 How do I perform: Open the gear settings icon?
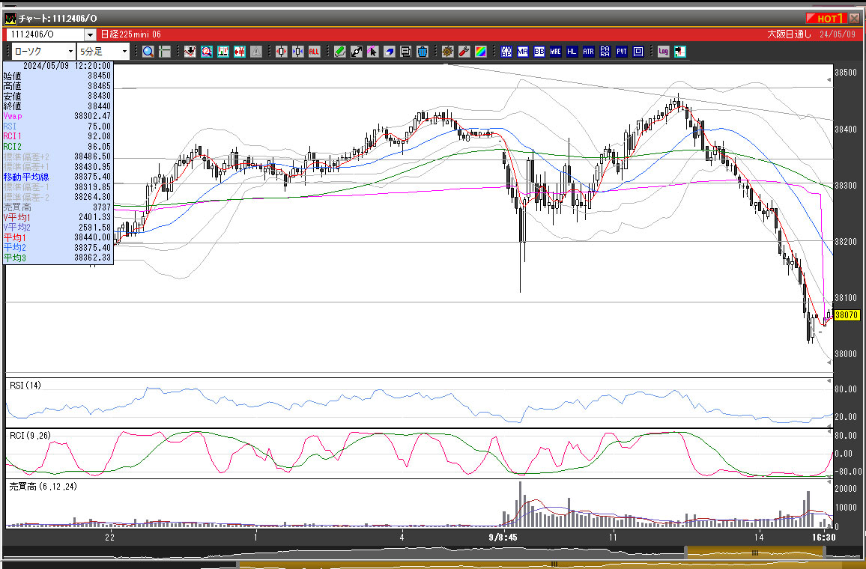(x=447, y=52)
